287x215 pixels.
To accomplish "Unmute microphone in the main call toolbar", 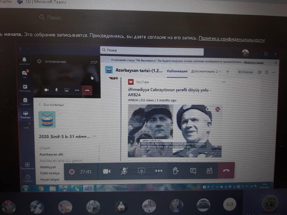I will pyautogui.click(x=124, y=171).
